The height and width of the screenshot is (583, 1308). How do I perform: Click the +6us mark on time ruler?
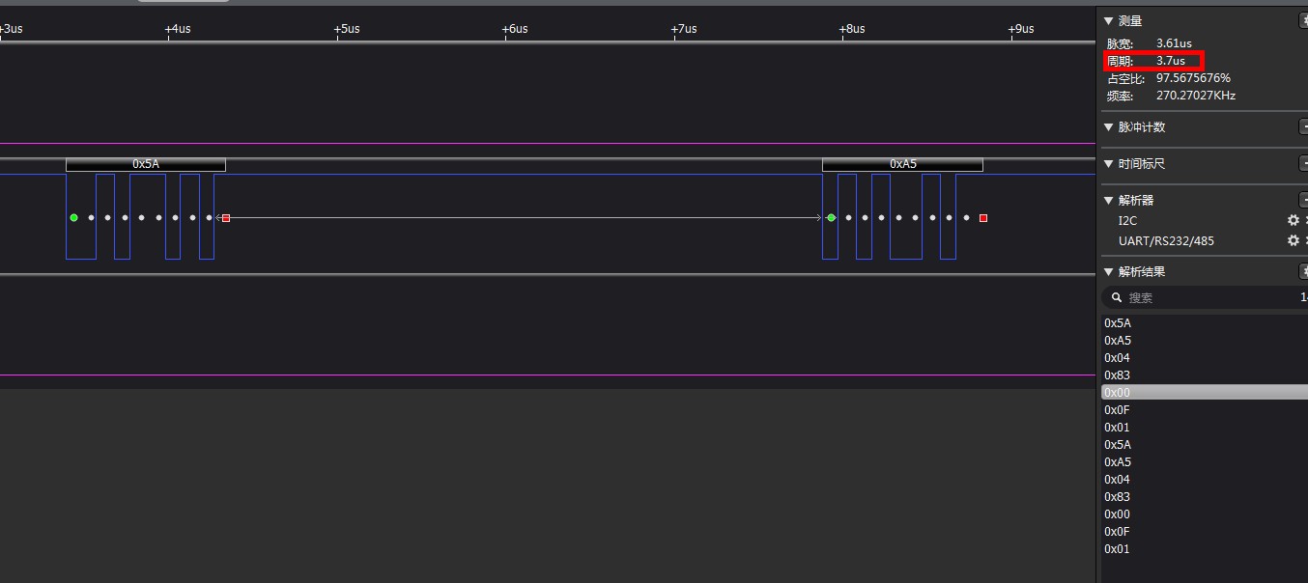(x=514, y=29)
